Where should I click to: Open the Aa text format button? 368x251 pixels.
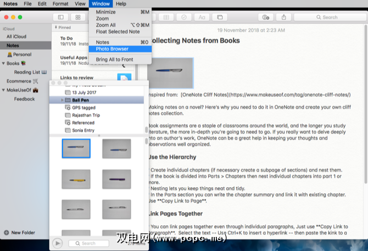[x=202, y=17]
